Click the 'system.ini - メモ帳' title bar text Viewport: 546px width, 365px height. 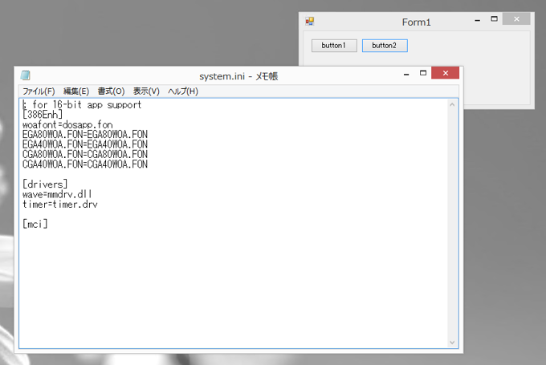[x=238, y=76]
